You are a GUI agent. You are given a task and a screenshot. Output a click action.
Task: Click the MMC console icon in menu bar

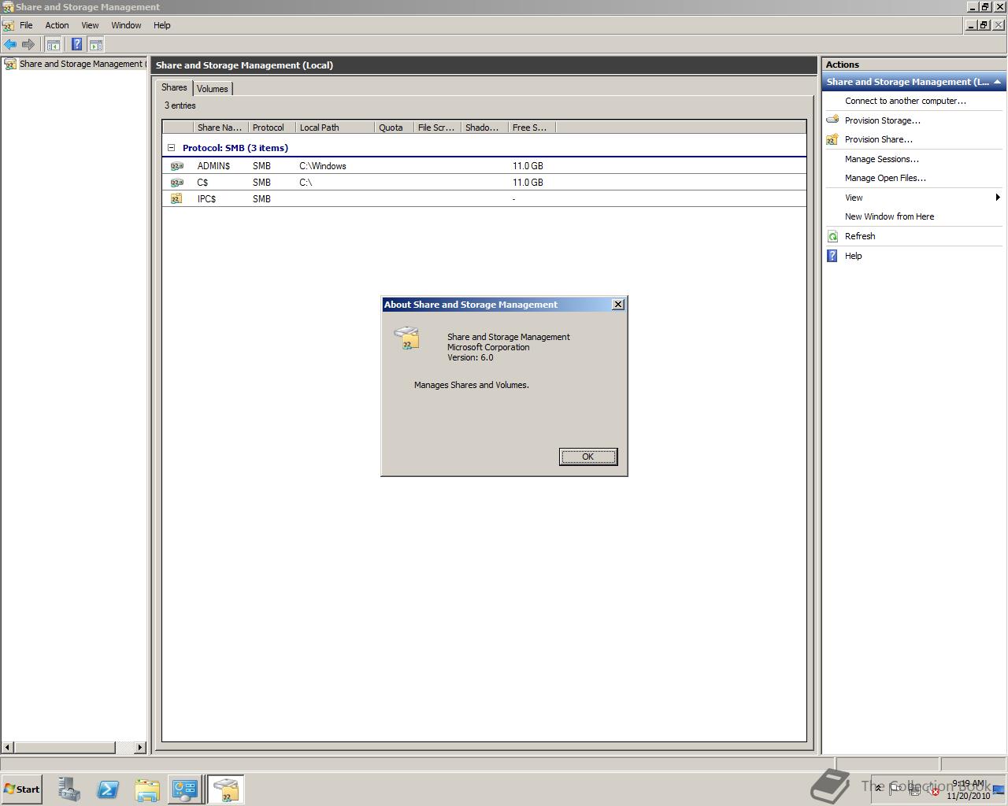click(x=8, y=25)
